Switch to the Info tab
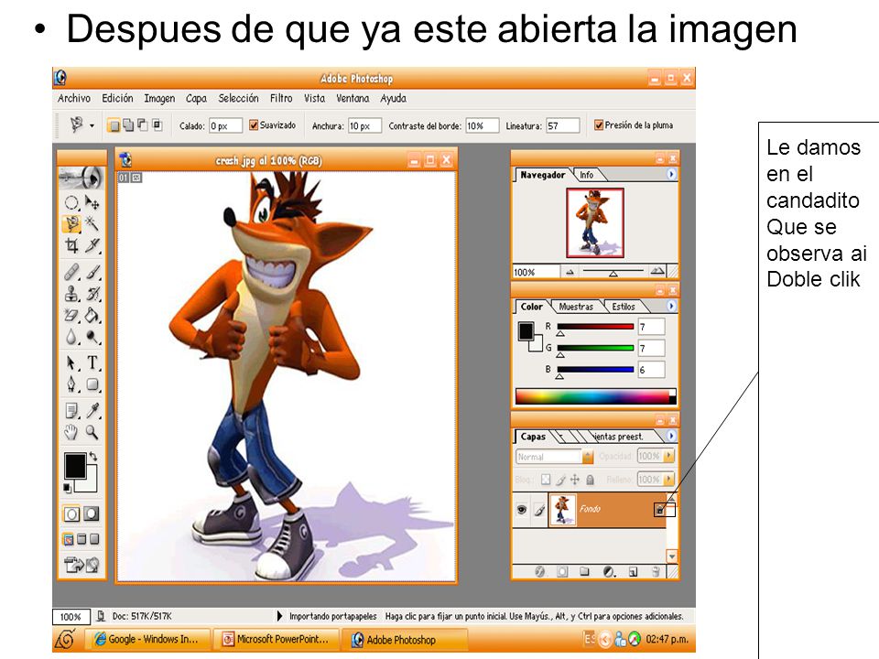This screenshot has width=879, height=659. (x=587, y=175)
